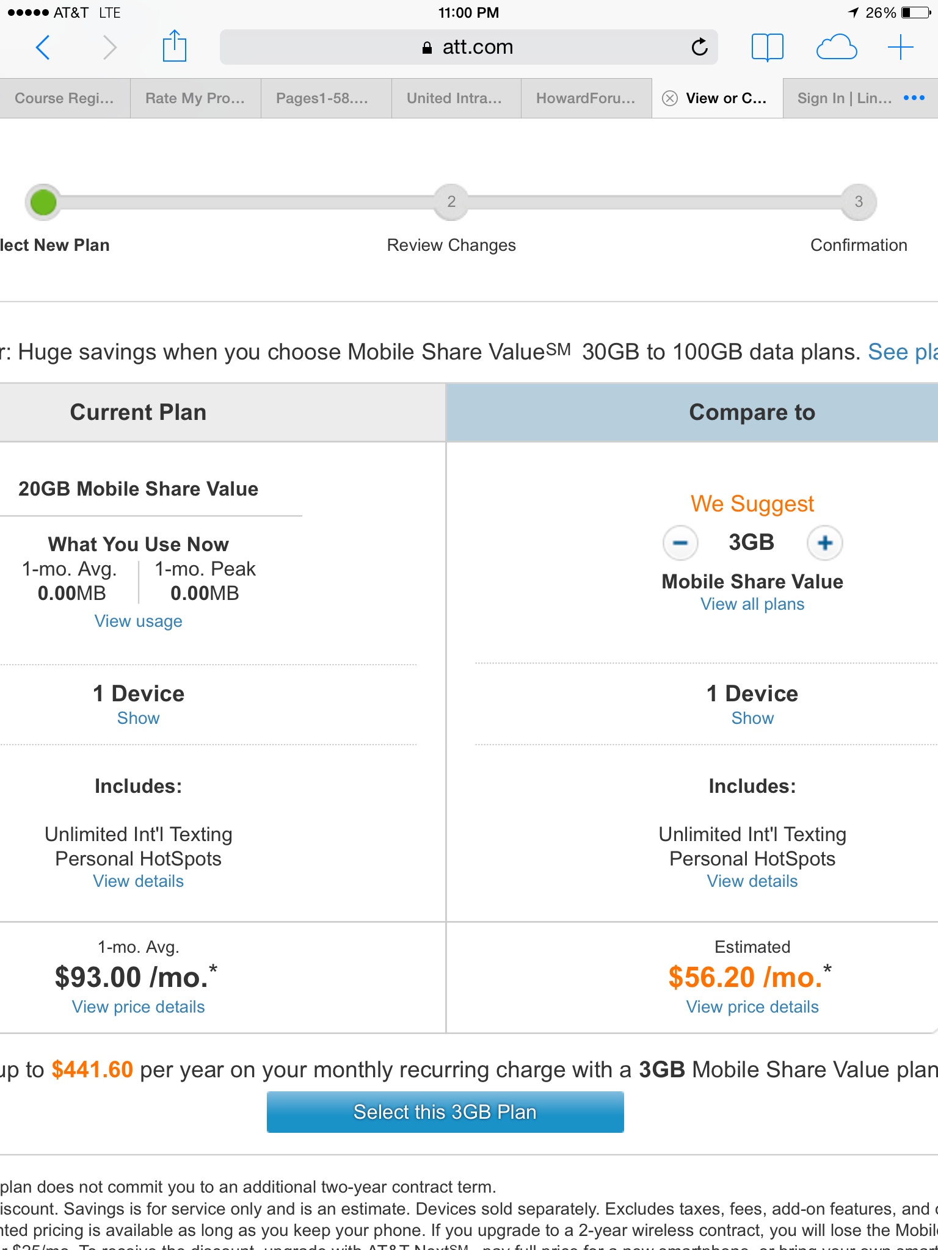Screen dimensions: 938x1250
Task: Switch to Sign In | Lin... tab
Action: coord(845,98)
